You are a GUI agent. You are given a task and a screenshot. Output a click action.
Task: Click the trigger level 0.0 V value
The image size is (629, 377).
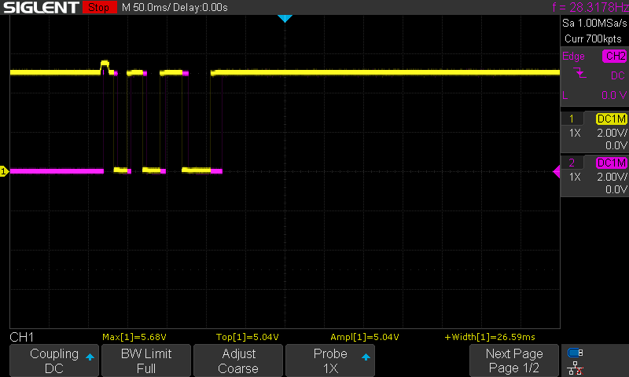click(x=614, y=95)
